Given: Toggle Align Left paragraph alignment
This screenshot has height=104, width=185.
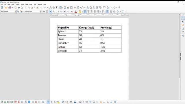Looking at the screenshot, I should 85,12.
